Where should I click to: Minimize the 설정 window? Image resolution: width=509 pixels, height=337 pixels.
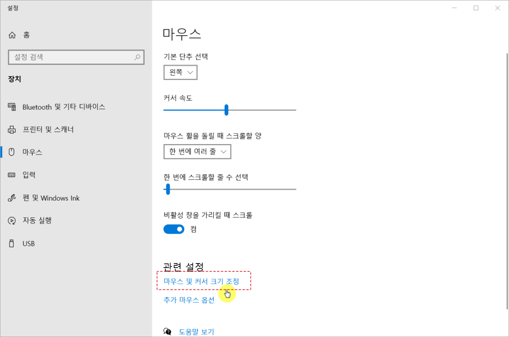coord(455,8)
